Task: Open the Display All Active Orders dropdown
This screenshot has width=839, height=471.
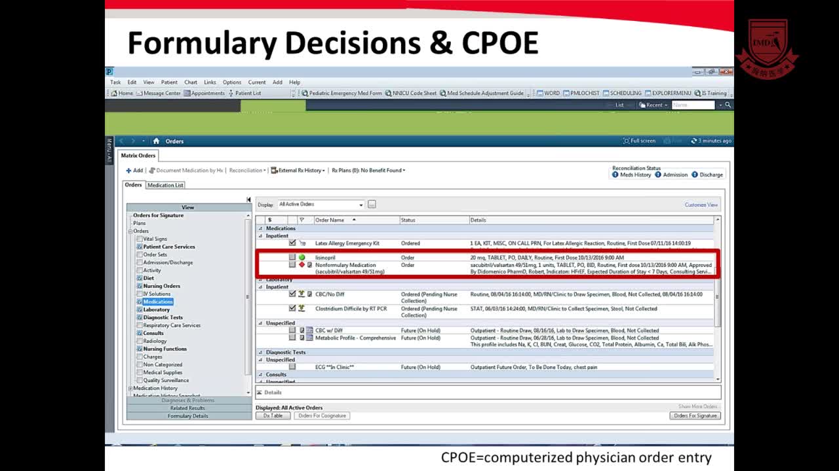Action: (361, 205)
